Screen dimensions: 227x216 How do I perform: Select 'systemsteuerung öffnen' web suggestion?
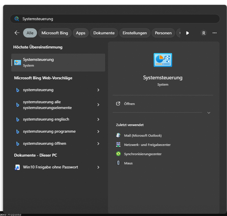coord(44,144)
